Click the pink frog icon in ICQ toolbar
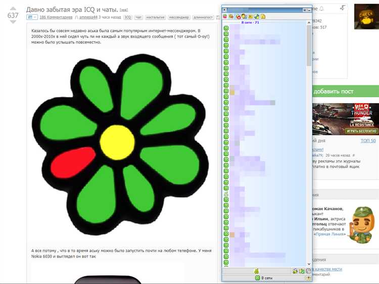This screenshot has width=379, height=284. 225,17
